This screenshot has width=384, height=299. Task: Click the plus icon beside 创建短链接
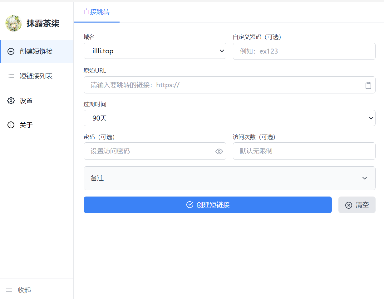(x=11, y=51)
